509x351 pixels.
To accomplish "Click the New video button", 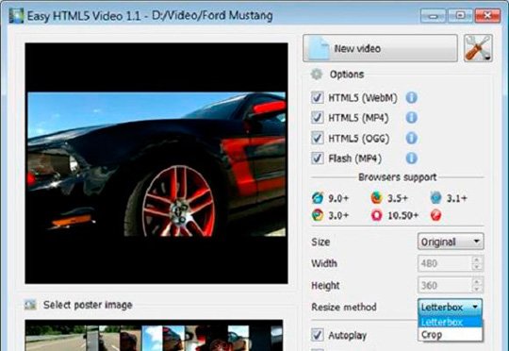I will tap(380, 48).
